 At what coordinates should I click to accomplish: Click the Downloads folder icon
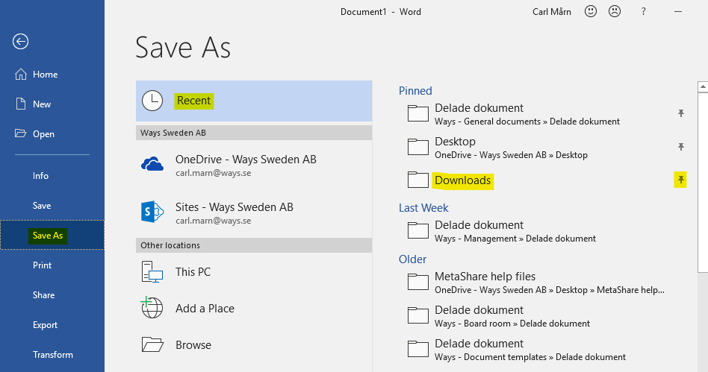tap(418, 180)
